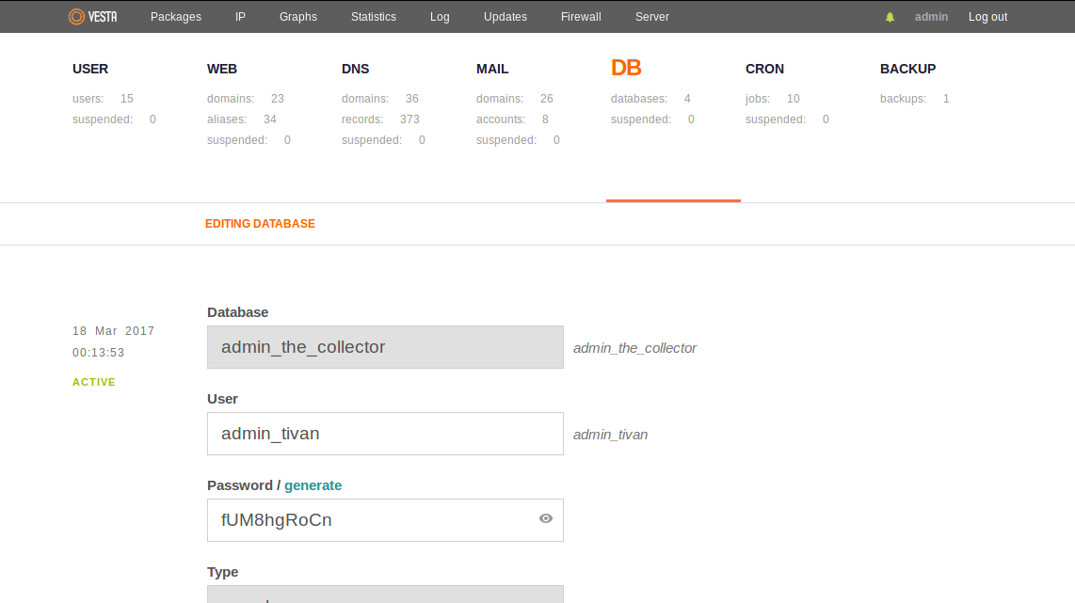
Task: Switch to the USER tab
Action: click(90, 69)
